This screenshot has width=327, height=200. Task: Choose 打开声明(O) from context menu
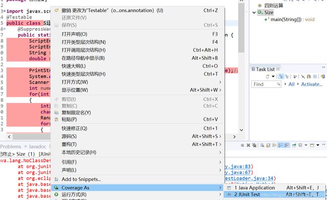tap(138, 34)
